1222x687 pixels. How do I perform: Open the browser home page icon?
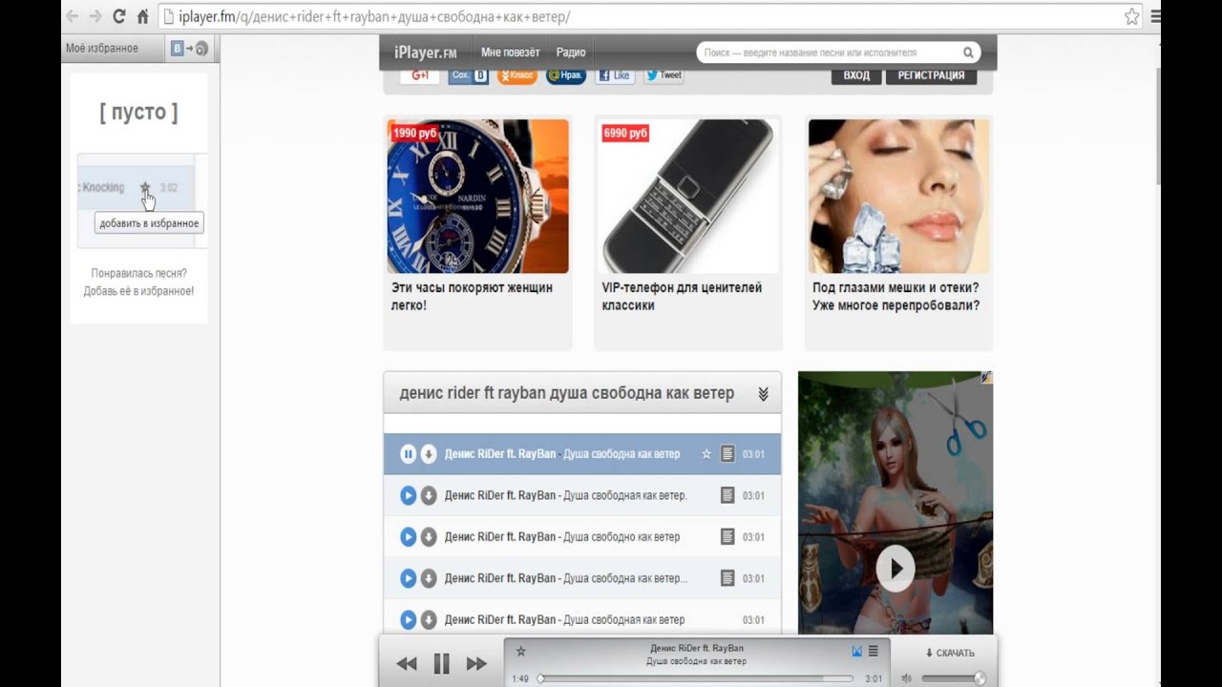coord(143,16)
